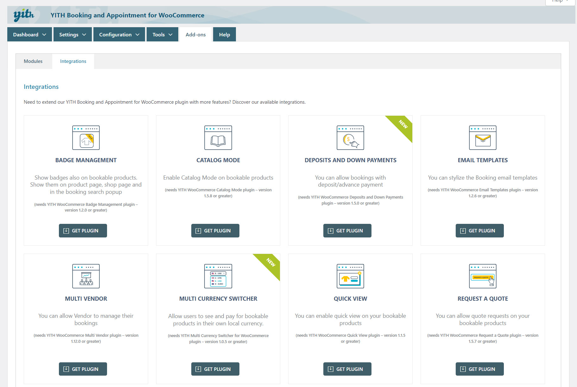Open the Configuration nav tab
The width and height of the screenshot is (577, 387).
coord(119,34)
